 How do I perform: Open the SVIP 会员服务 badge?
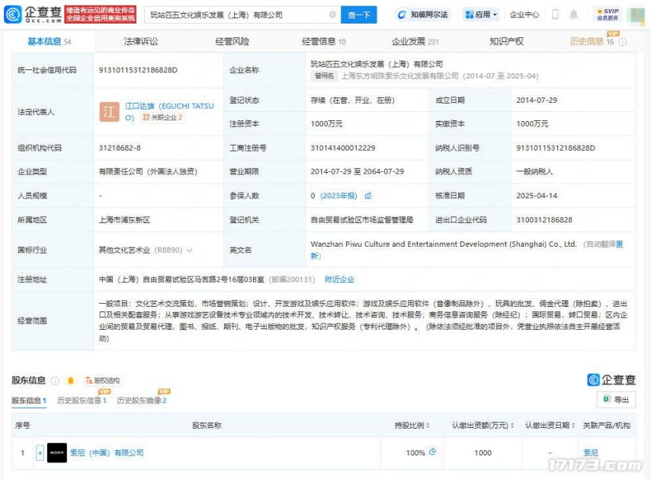pos(608,14)
